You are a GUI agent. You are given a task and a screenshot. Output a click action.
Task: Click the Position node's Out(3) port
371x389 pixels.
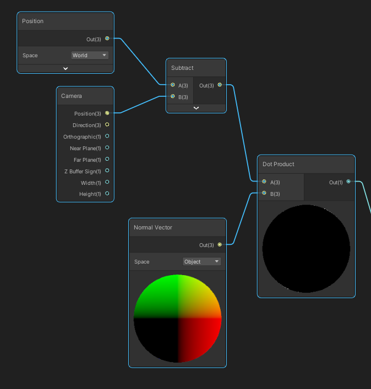107,39
